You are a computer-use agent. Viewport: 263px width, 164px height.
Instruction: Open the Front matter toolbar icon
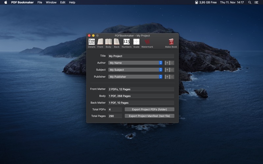[100, 43]
